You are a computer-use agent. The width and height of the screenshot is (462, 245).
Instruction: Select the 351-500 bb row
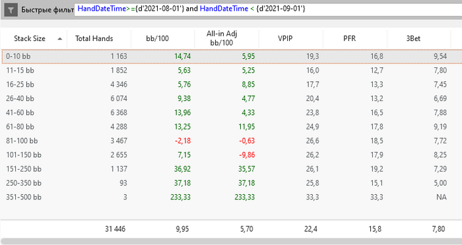231,197
